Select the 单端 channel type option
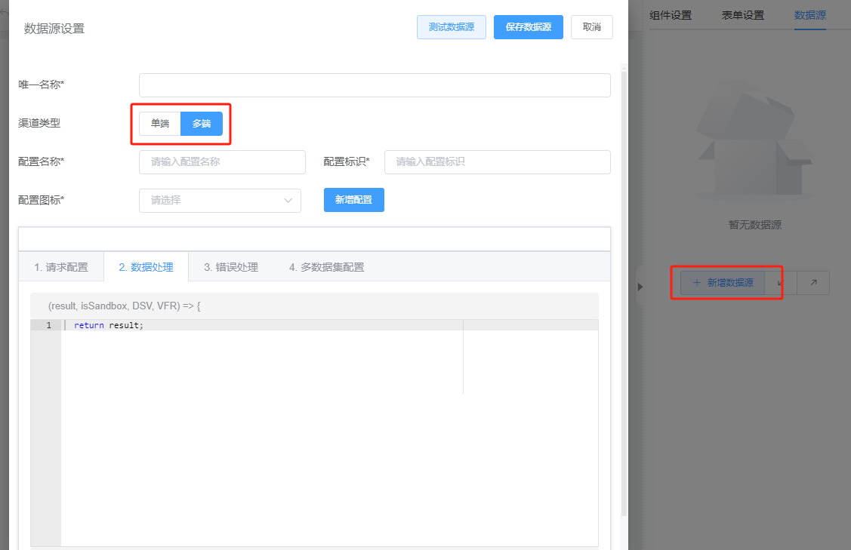Screen dimensions: 851x550 coord(160,122)
